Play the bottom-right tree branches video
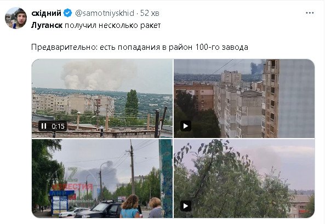This screenshot has height=224, width=331. pyautogui.click(x=186, y=206)
